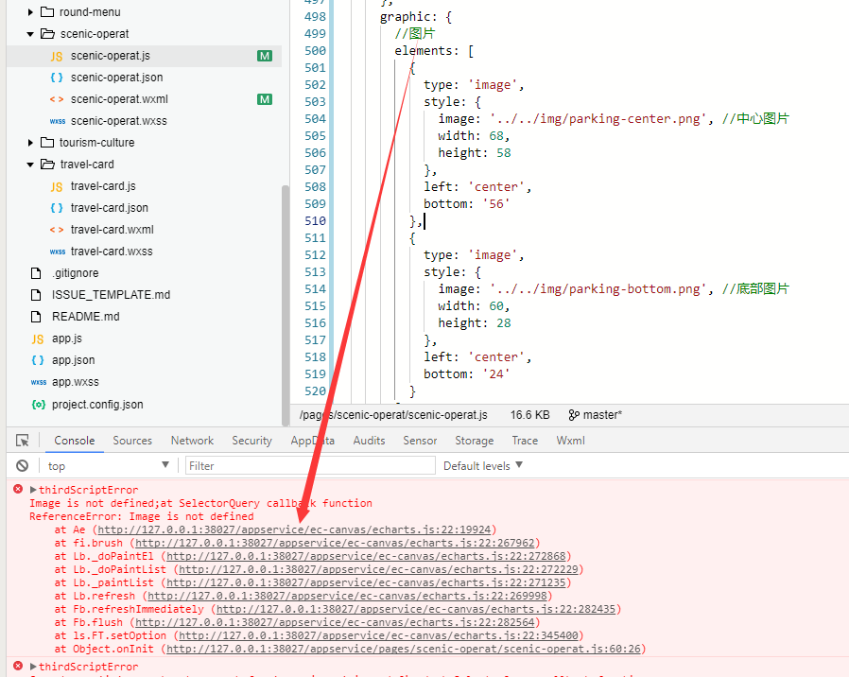Open the Trace tab
849x677 pixels.
[525, 441]
